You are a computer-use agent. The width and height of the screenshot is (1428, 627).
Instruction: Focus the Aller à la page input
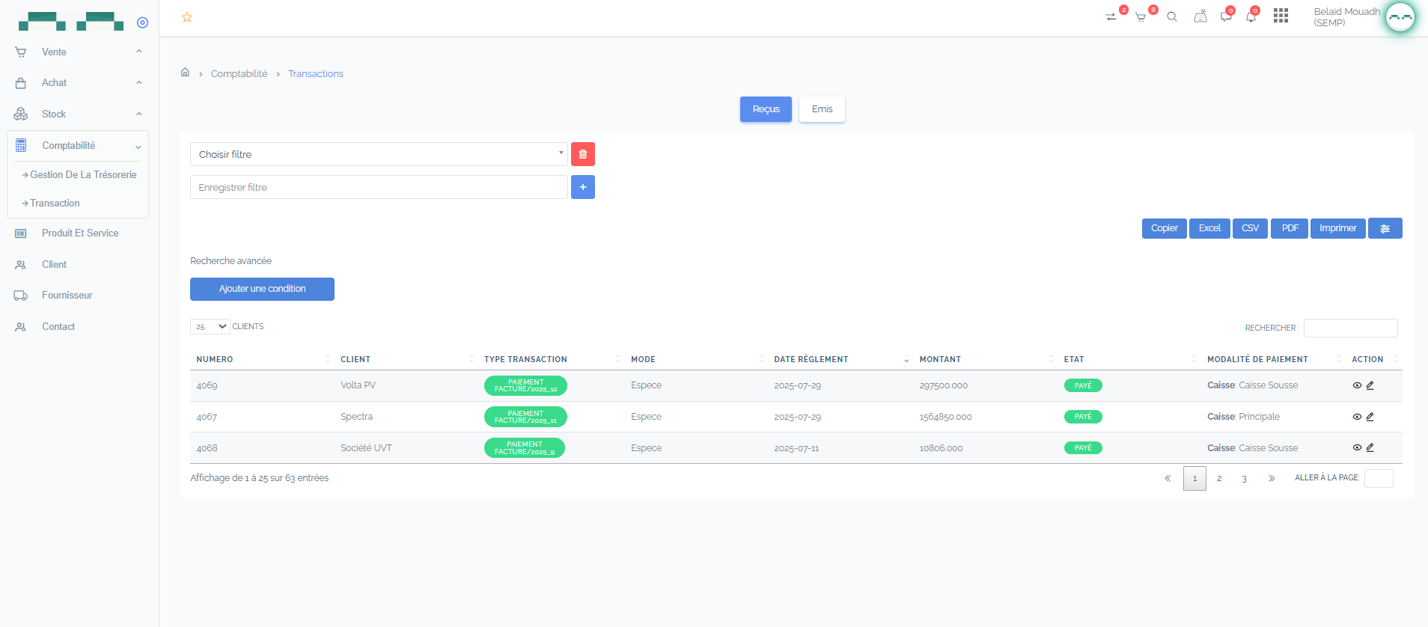(x=1379, y=478)
